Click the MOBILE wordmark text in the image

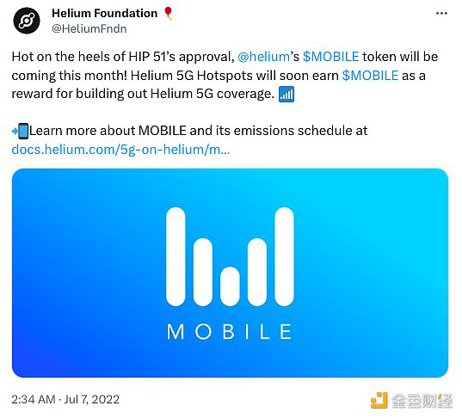click(x=230, y=332)
